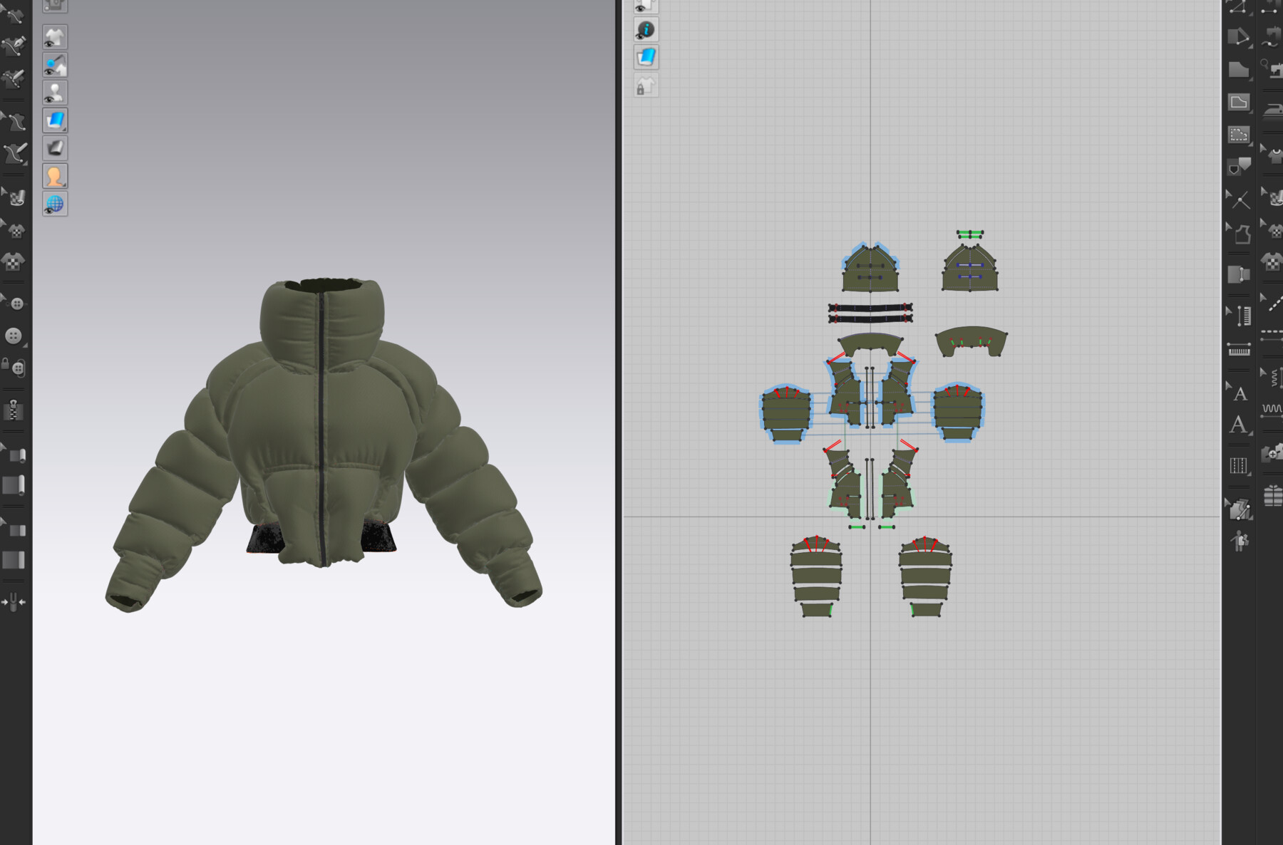
Task: Select the black striped band pattern piece
Action: tap(870, 313)
